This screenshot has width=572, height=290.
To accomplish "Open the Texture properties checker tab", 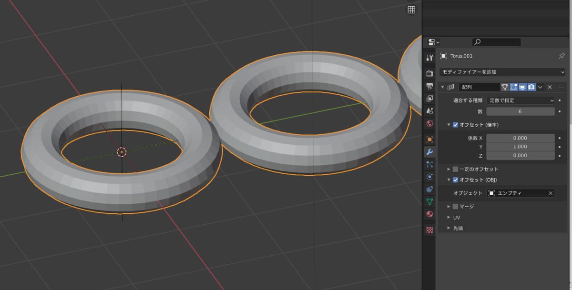I will coord(429,230).
